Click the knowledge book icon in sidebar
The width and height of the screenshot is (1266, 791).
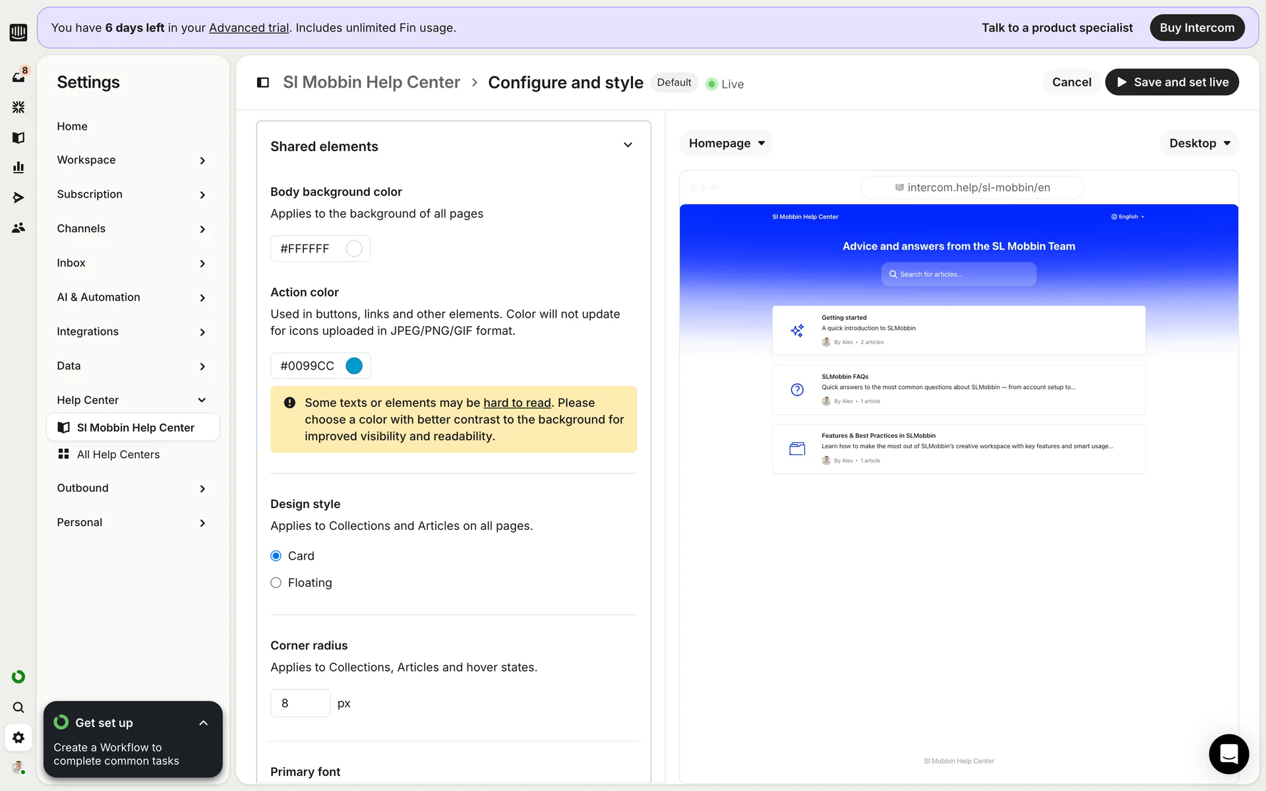(x=18, y=137)
